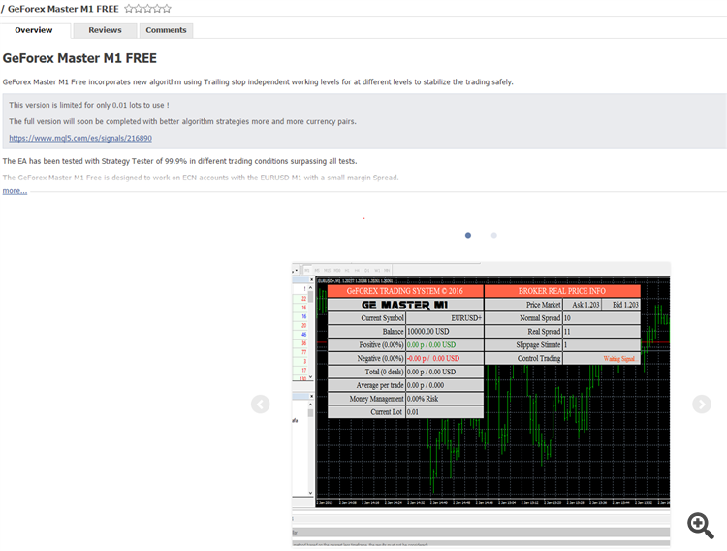Open the Overview tab

point(33,30)
